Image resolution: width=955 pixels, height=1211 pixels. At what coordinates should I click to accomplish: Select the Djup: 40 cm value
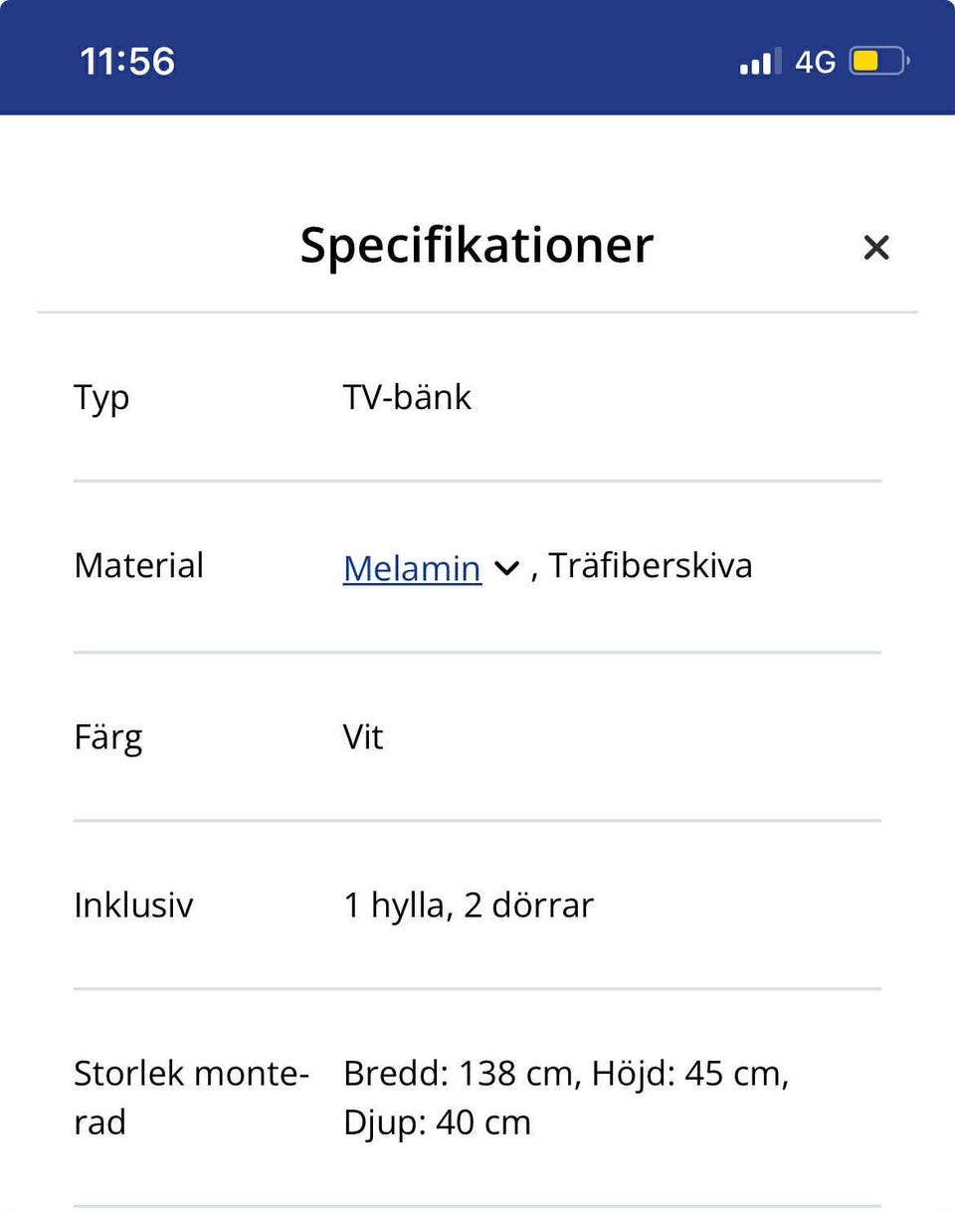coord(437,1122)
